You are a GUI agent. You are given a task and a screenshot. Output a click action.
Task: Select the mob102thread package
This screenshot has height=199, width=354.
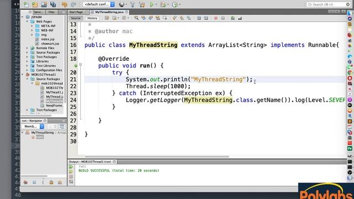pyautogui.click(x=51, y=83)
